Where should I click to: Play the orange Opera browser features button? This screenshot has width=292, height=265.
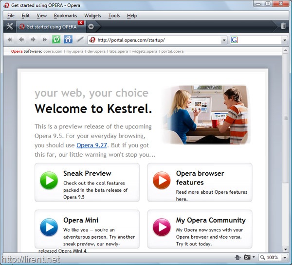tap(162, 181)
